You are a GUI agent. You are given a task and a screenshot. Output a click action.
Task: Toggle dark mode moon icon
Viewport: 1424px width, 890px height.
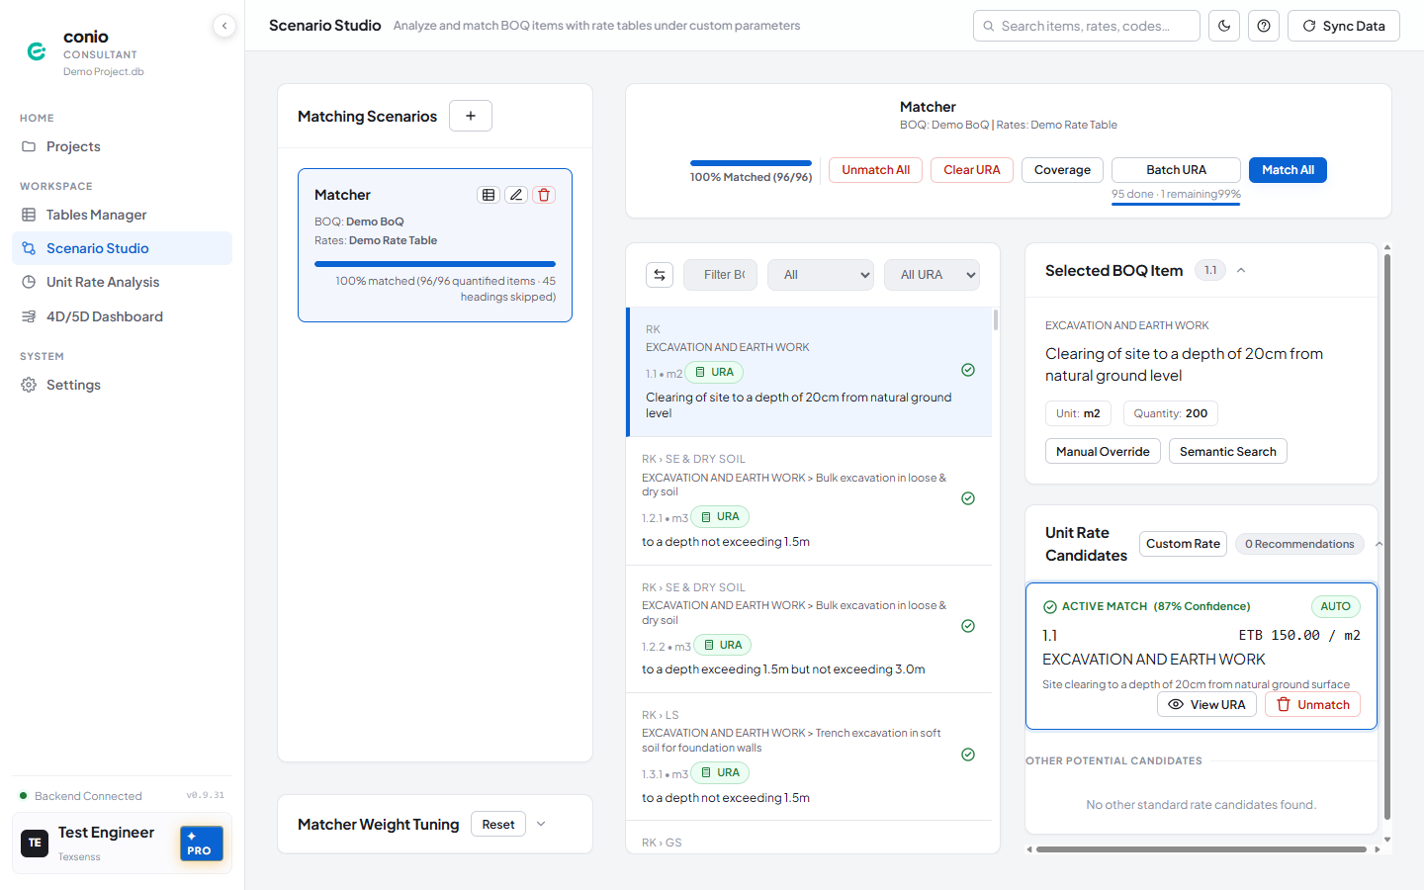coord(1224,26)
